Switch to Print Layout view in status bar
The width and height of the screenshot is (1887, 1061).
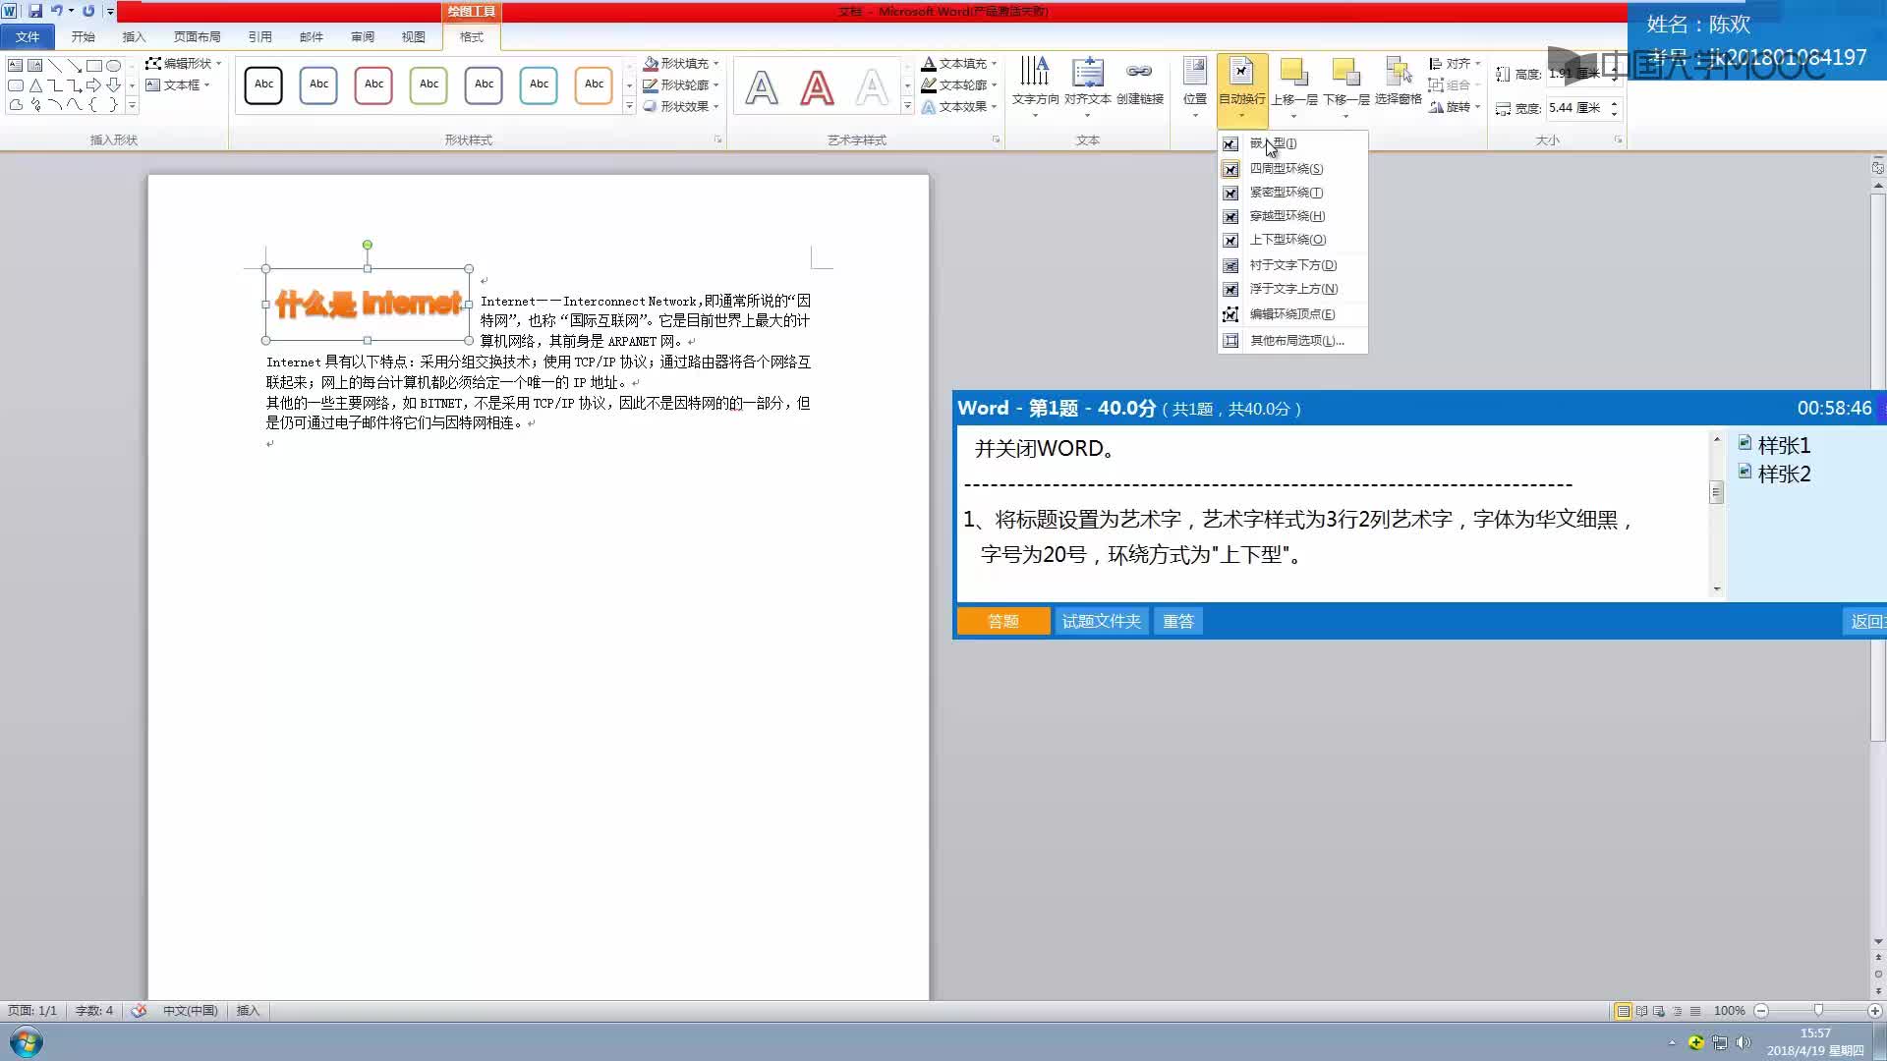click(x=1623, y=1011)
